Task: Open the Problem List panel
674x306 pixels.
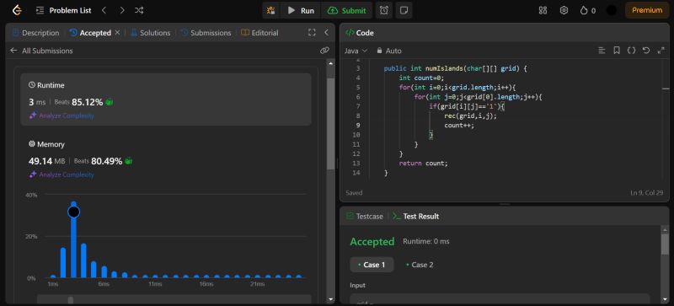Action: 64,10
